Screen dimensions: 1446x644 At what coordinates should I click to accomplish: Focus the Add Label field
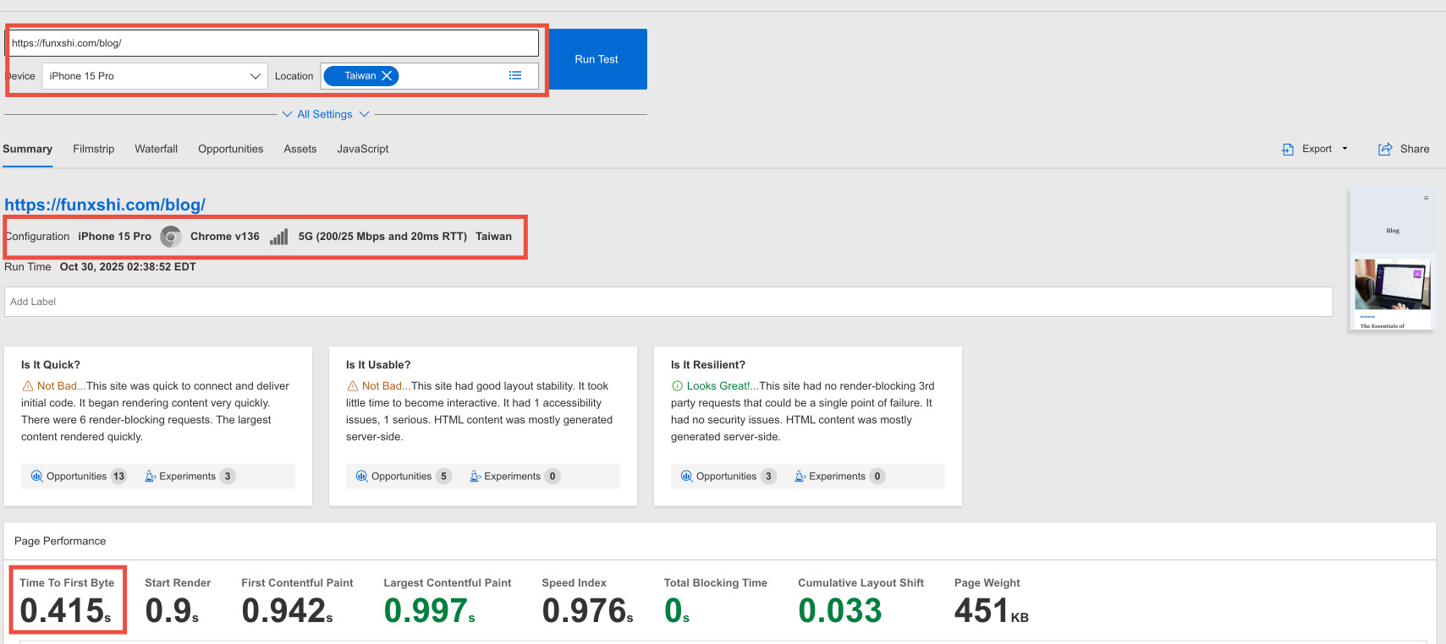[x=668, y=302]
